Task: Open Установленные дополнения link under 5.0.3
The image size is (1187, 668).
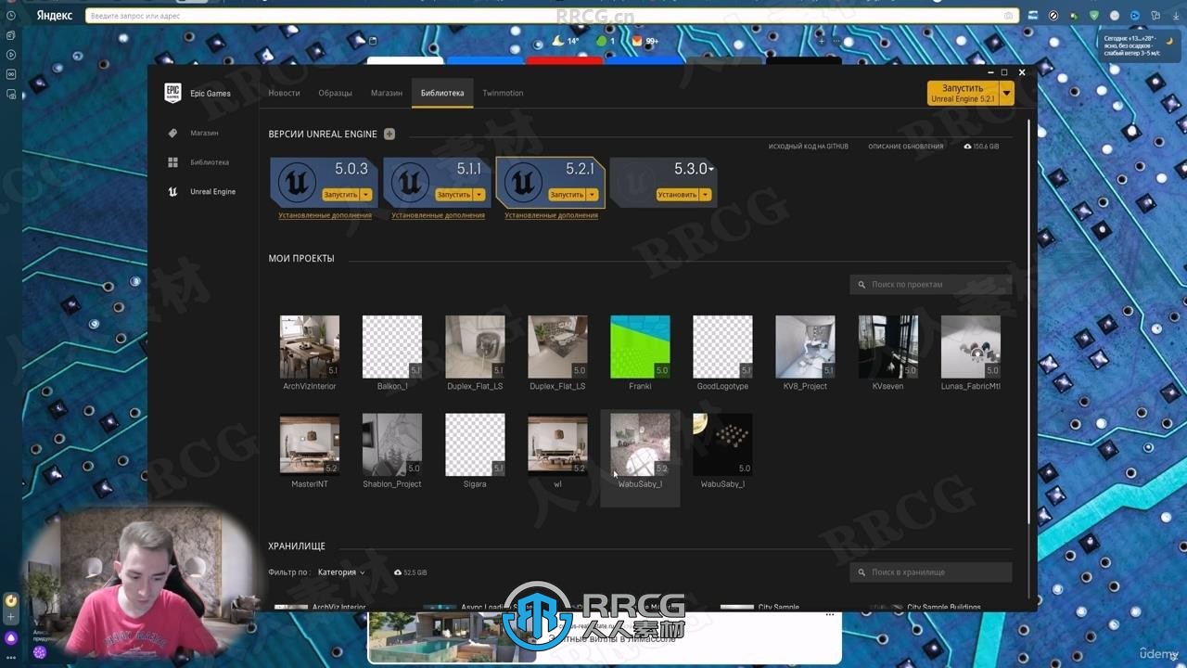Action: coord(325,215)
